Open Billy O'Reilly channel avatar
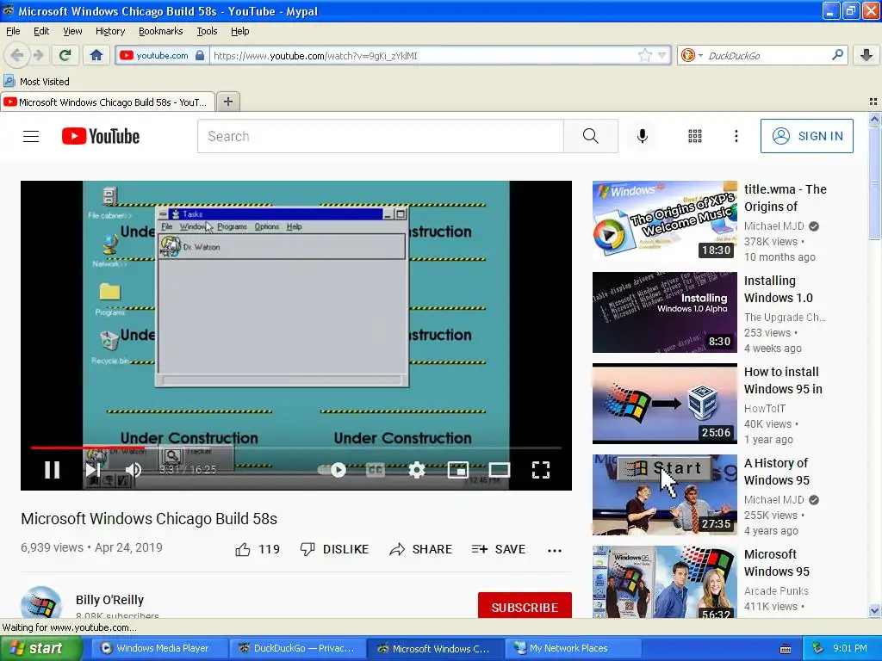This screenshot has width=882, height=661. pyautogui.click(x=41, y=602)
